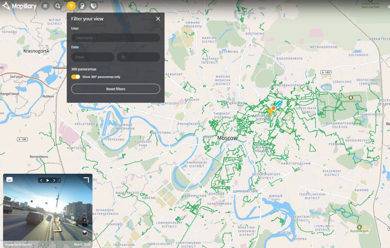Click the A-106 road shield
Image resolution: width=390 pixels, height=248 pixels.
tap(23, 139)
